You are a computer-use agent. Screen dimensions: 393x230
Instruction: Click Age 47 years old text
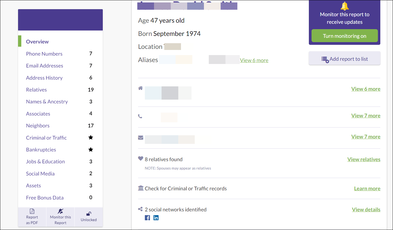tap(161, 21)
